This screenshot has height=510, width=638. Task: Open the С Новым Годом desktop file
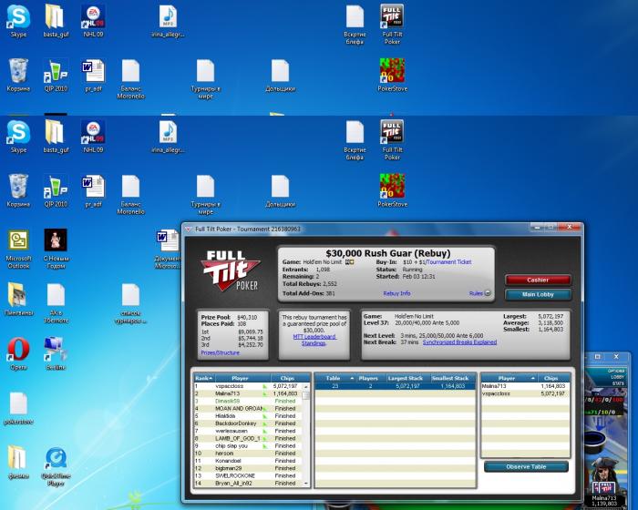56,249
